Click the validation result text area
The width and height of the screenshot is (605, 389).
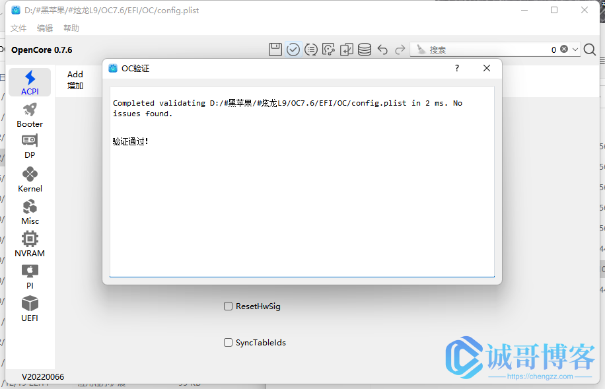(x=302, y=182)
